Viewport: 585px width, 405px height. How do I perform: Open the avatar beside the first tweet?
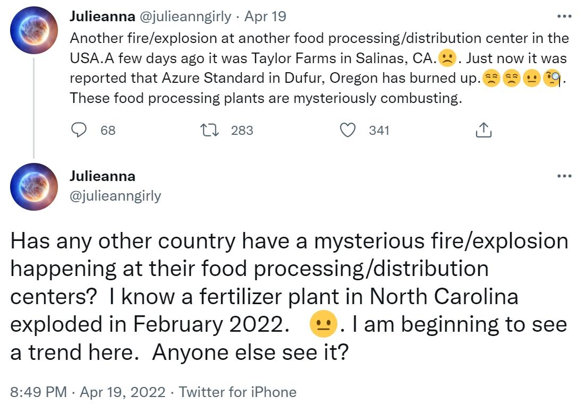(34, 30)
